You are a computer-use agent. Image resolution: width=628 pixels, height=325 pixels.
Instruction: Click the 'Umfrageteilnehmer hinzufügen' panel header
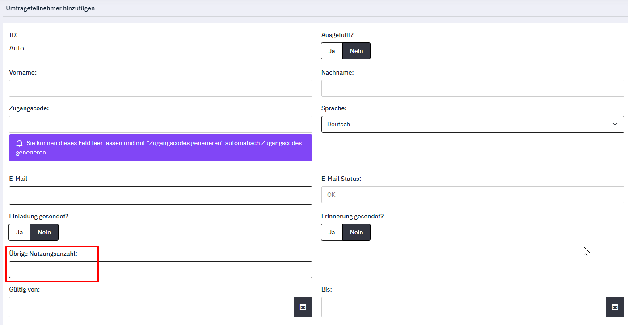point(51,8)
